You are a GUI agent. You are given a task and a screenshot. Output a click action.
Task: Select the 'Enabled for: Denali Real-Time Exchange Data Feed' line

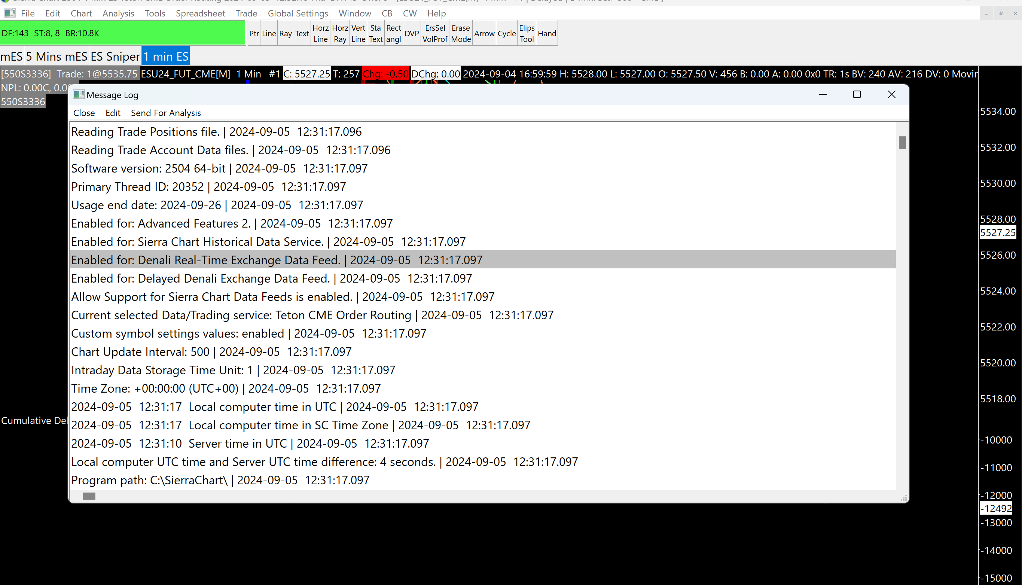(x=483, y=260)
